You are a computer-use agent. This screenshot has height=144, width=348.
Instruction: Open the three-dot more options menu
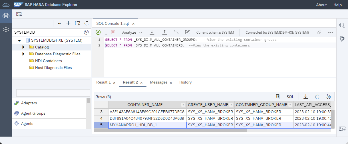(331, 32)
